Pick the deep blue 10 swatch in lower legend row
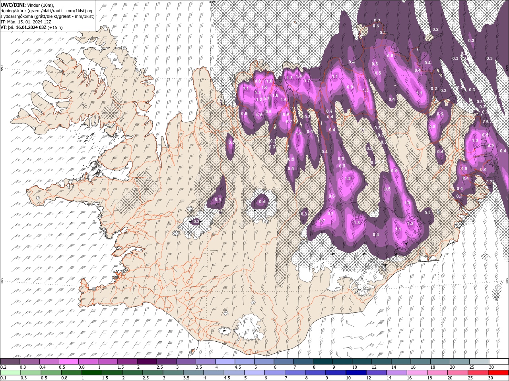 point(356,372)
